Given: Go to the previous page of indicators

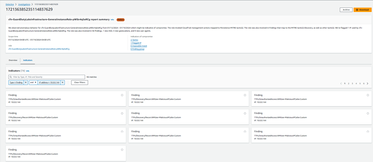Looking at the screenshot, I should coord(341,83).
